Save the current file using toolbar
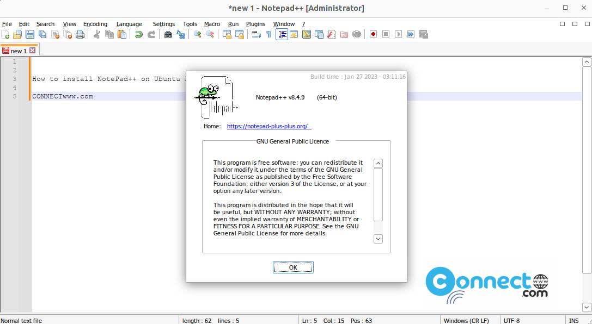Viewport: 592px width, 324px height. [x=30, y=35]
